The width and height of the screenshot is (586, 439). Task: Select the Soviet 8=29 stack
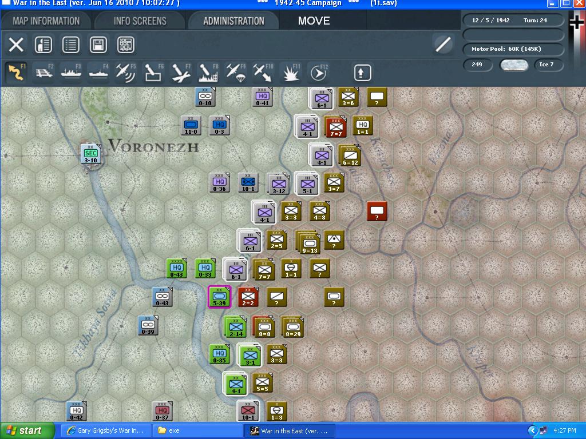pyautogui.click(x=293, y=326)
